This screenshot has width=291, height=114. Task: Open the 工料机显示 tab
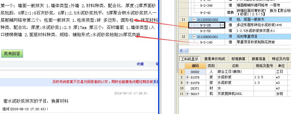190,59
